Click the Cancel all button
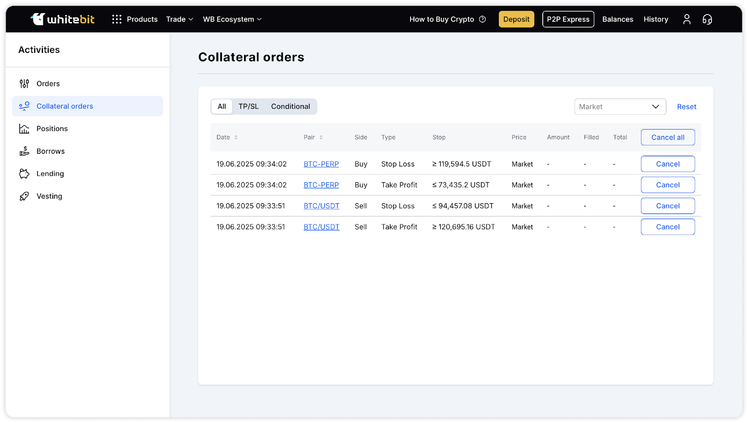Screen dimensions: 748x423 pos(668,137)
